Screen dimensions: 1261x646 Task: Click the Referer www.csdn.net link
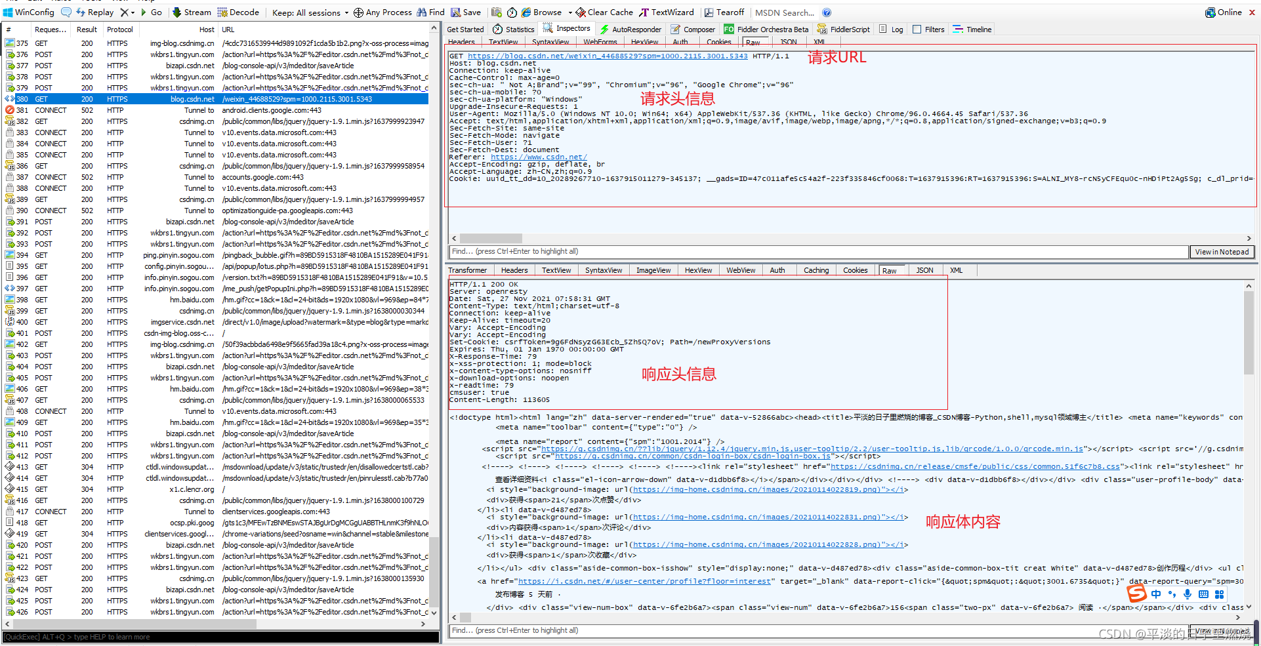[539, 157]
